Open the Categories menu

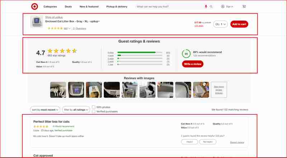point(50,6)
